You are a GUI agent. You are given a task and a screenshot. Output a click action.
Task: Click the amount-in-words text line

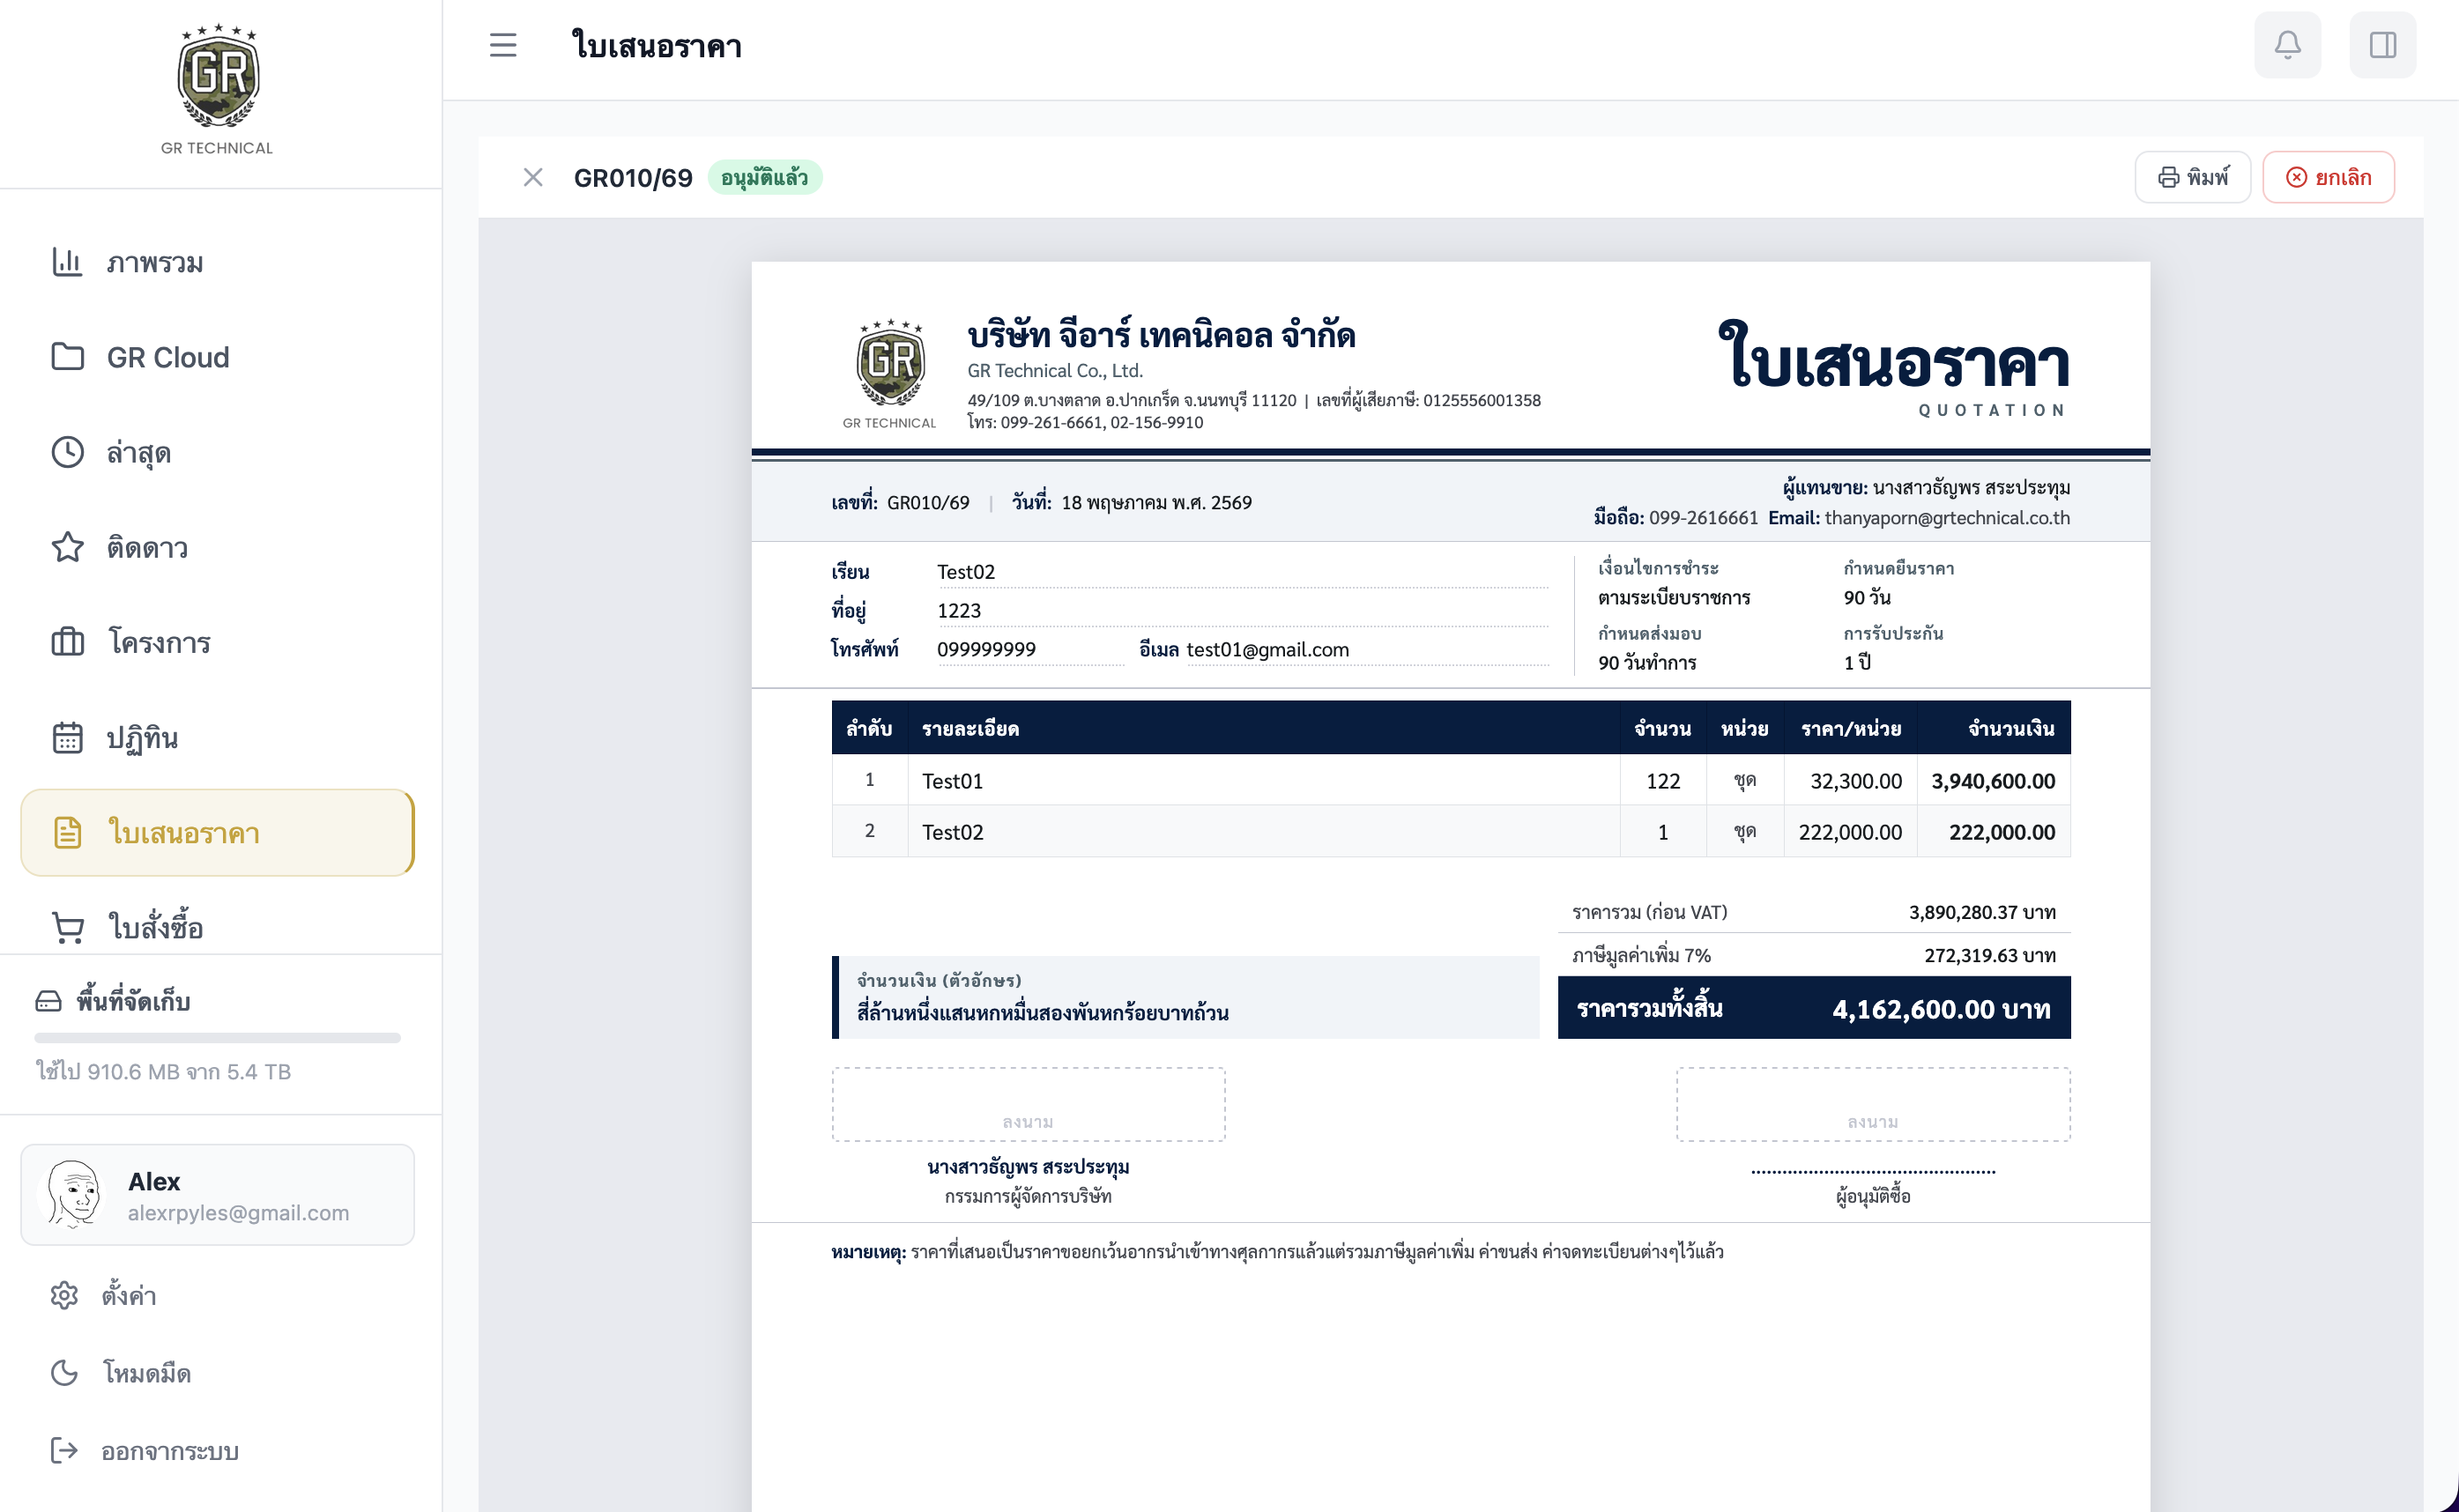1042,1012
